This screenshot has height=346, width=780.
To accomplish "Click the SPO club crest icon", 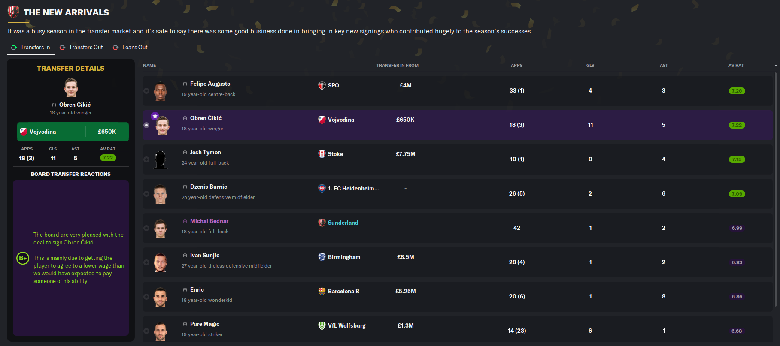I will 322,85.
